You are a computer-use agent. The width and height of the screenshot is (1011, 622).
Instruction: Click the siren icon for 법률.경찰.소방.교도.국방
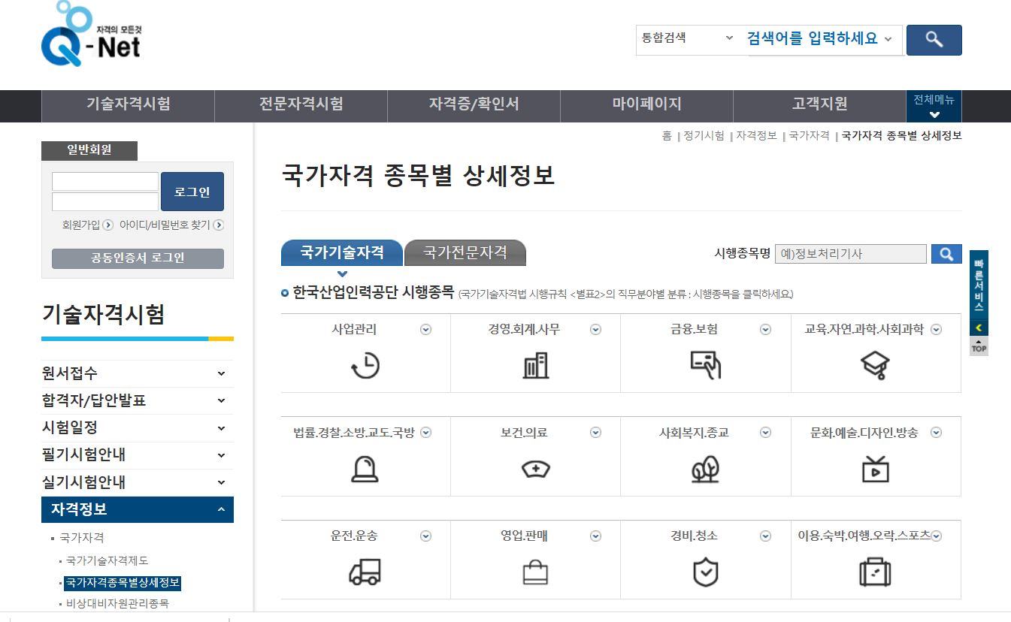365,470
